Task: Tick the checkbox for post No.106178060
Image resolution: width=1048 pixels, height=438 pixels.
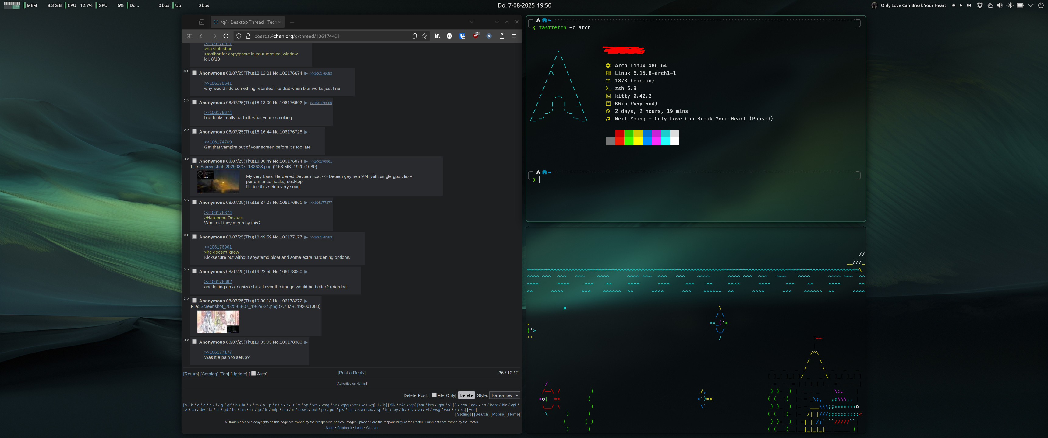Action: pyautogui.click(x=194, y=271)
